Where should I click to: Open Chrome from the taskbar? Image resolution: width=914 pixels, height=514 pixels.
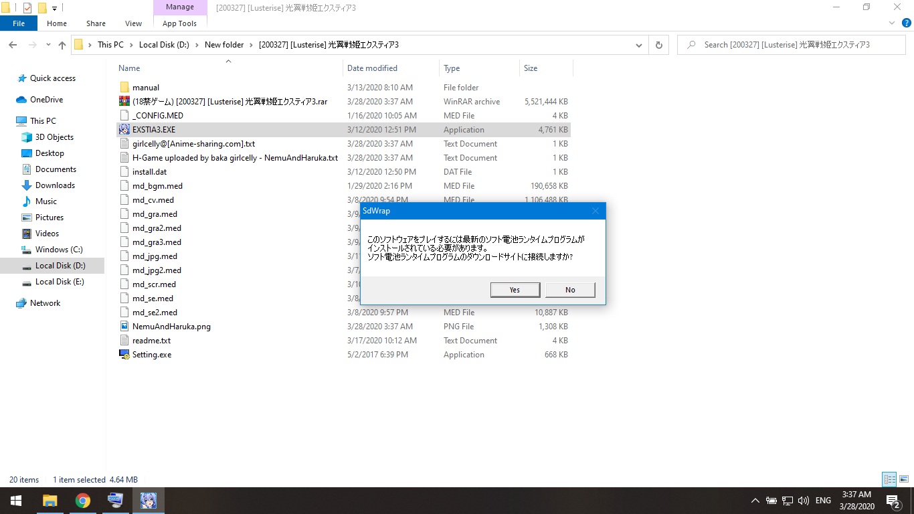click(82, 501)
